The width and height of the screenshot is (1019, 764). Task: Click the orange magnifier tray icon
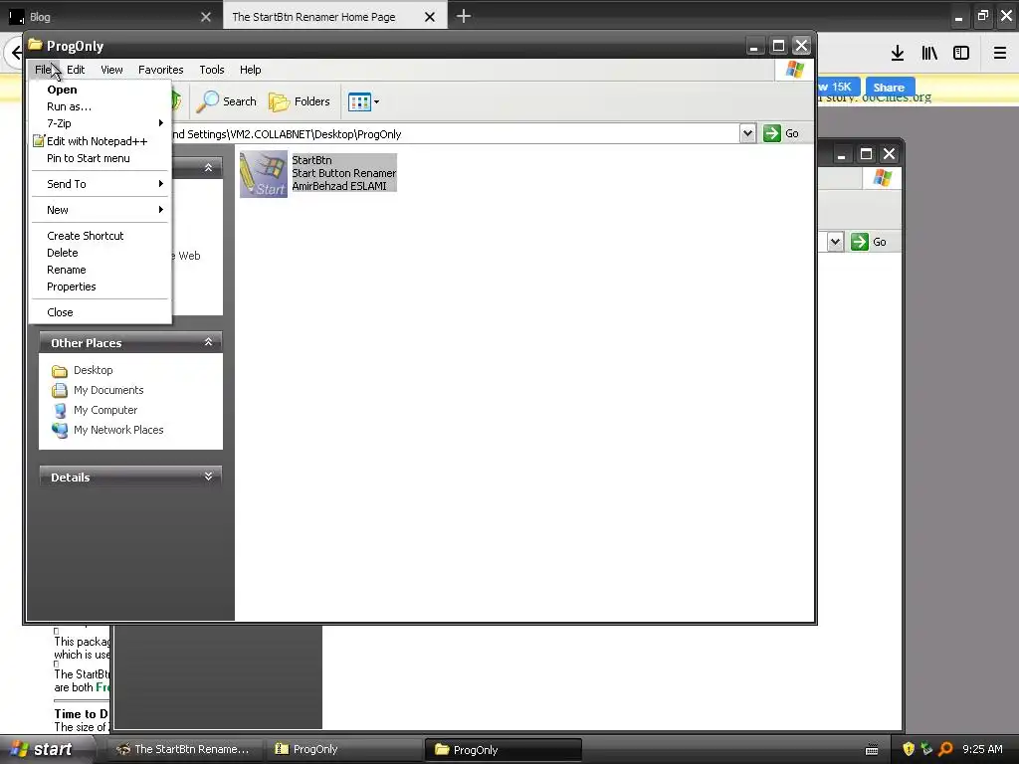(x=945, y=749)
